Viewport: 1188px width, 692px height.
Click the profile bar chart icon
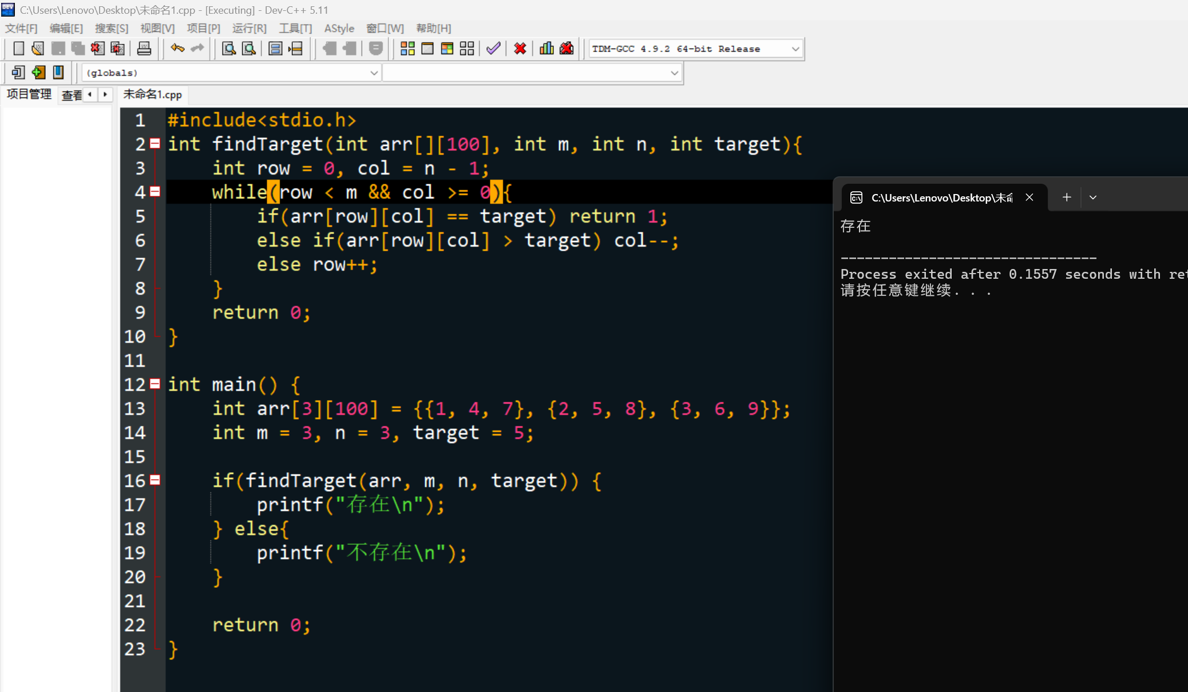click(547, 49)
